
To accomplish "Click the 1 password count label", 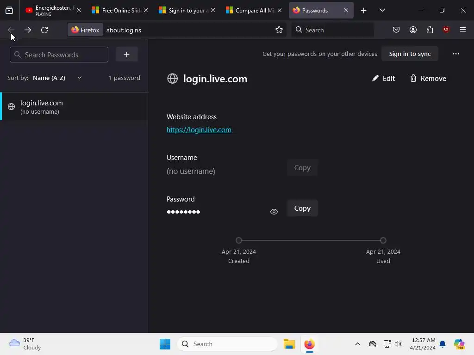I will 125,78.
